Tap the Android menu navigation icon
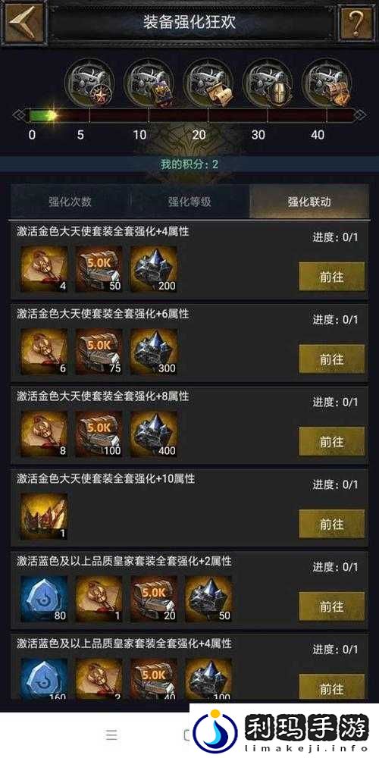The image size is (379, 758). click(111, 735)
